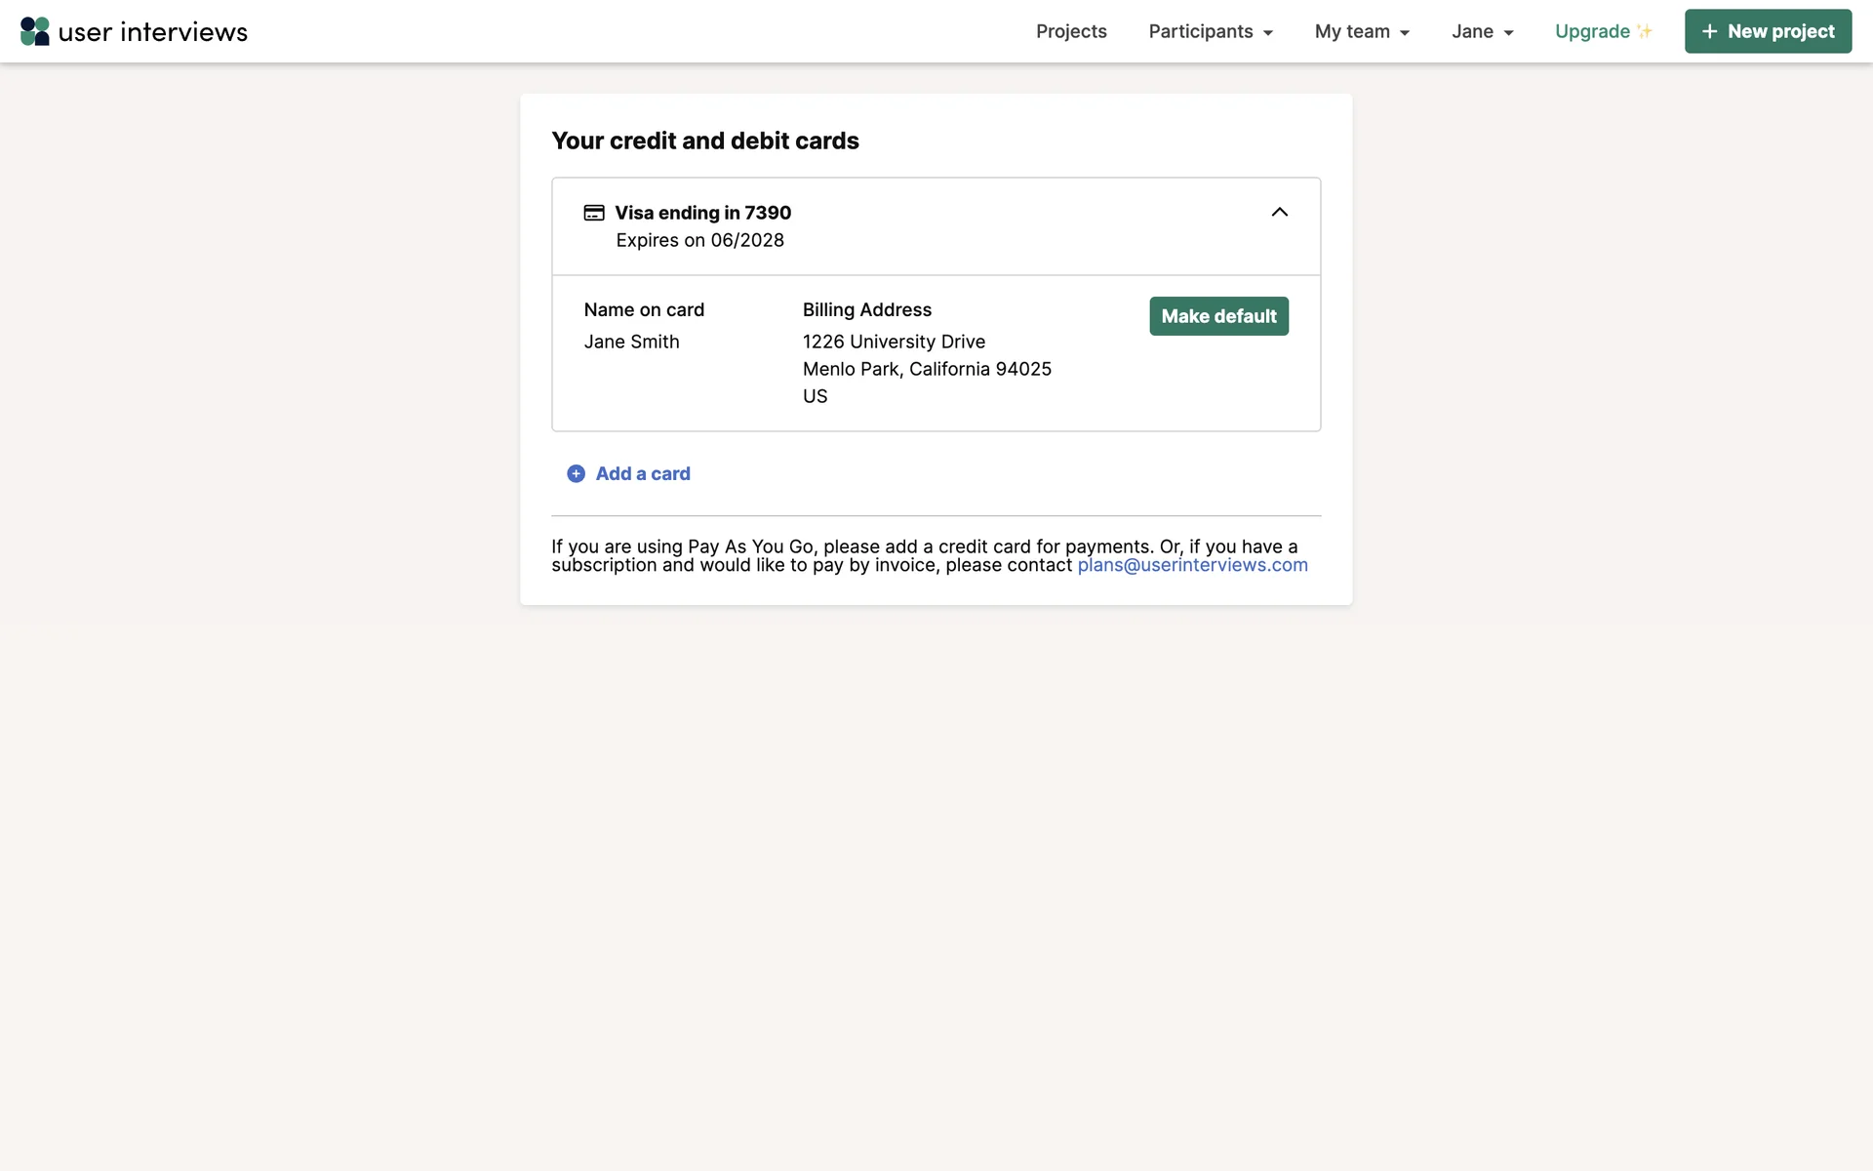This screenshot has width=1873, height=1171.
Task: Click the Add a card link text
Action: pyautogui.click(x=643, y=473)
